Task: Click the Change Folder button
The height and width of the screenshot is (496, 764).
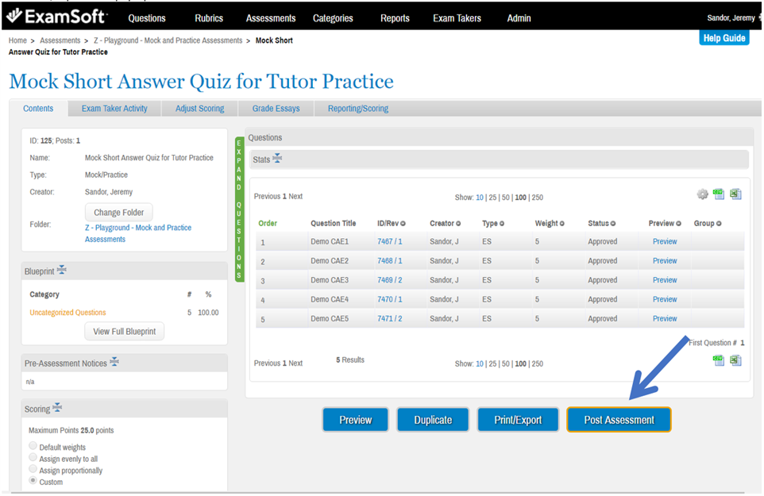Action: [119, 212]
